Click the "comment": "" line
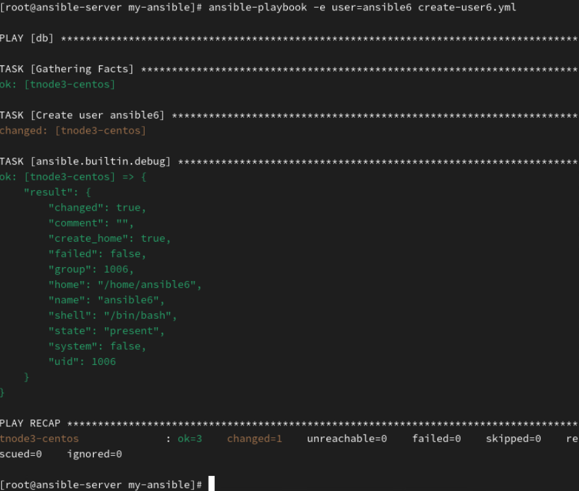579x491 pixels. pyautogui.click(x=91, y=223)
